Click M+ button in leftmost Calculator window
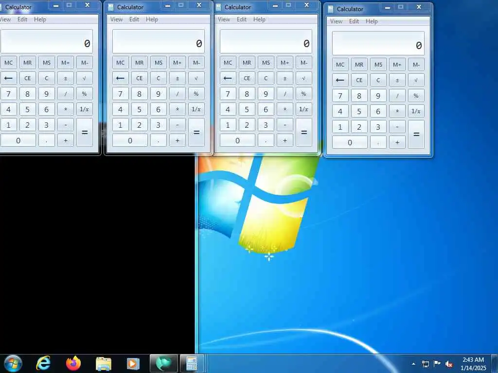 tap(66, 63)
